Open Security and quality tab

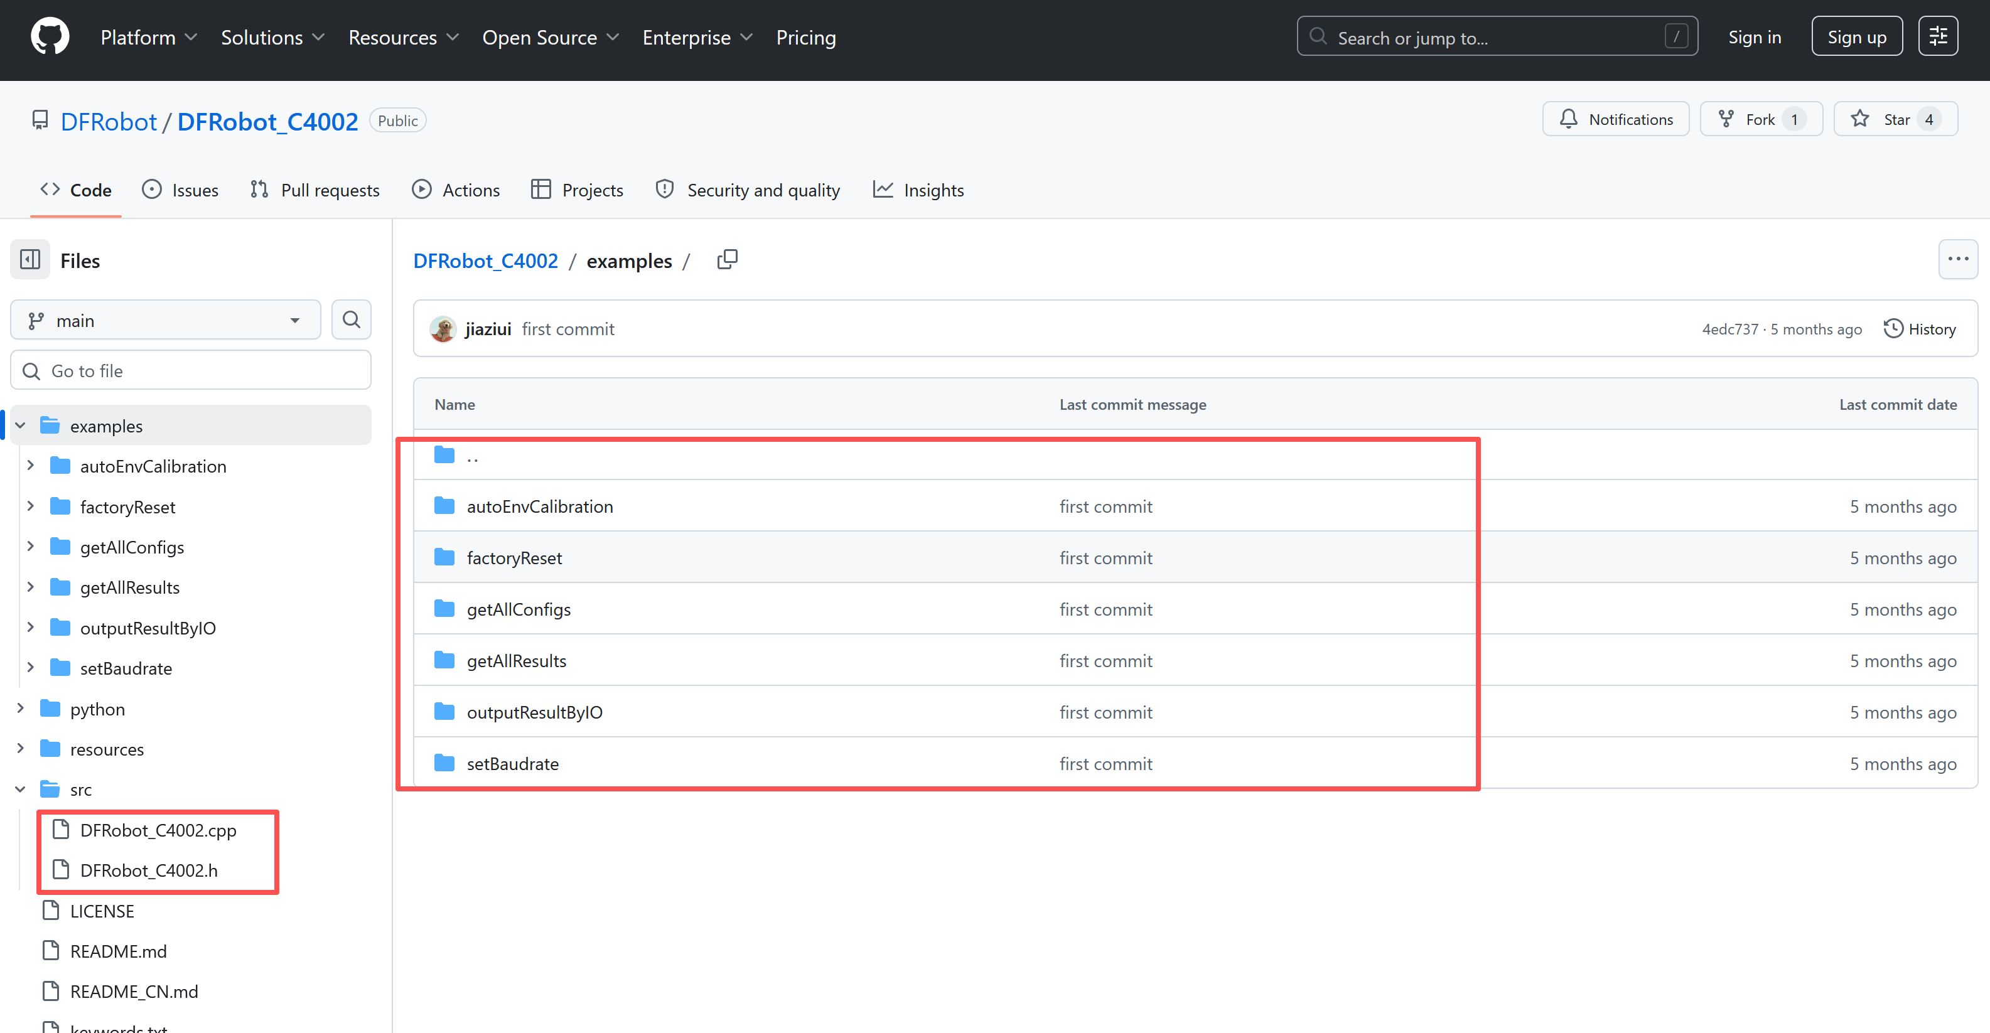point(748,190)
